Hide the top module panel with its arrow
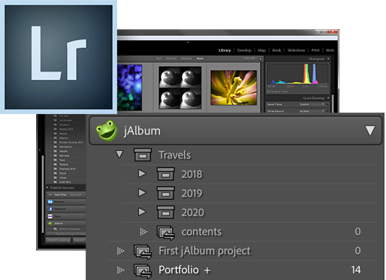This screenshot has height=280, width=386. click(x=188, y=42)
